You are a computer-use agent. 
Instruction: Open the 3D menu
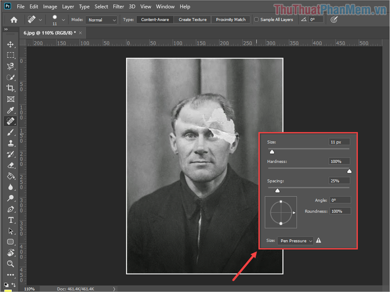[132, 7]
